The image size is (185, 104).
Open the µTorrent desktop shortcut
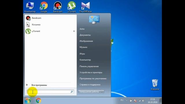coord(71,7)
